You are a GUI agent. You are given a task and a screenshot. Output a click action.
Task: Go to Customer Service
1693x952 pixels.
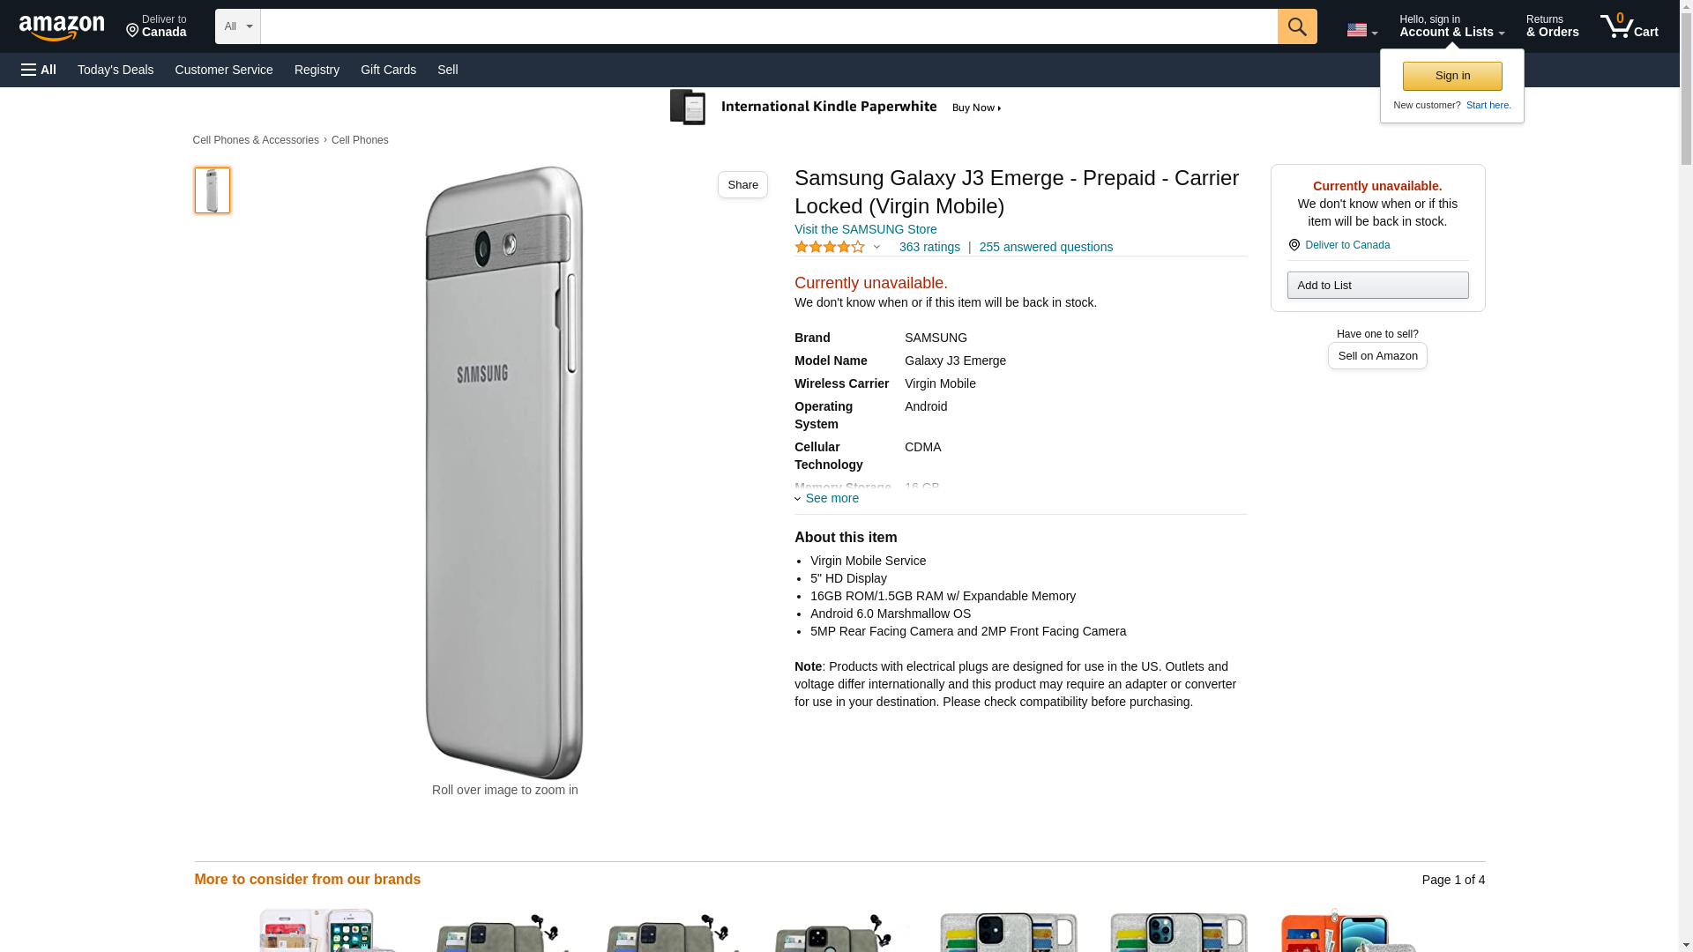pos(224,70)
